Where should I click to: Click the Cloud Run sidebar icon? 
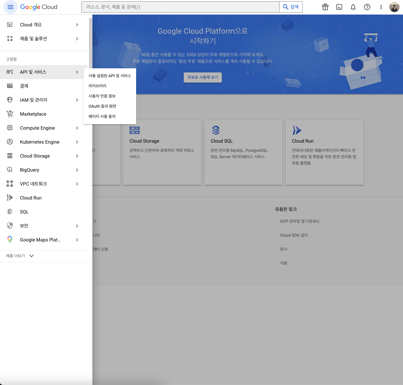[x=10, y=198]
